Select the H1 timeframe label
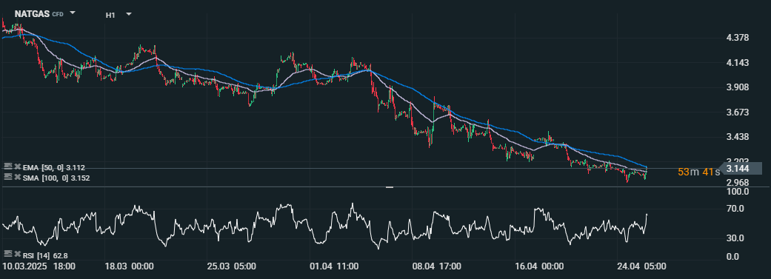The image size is (771, 279). pyautogui.click(x=110, y=16)
